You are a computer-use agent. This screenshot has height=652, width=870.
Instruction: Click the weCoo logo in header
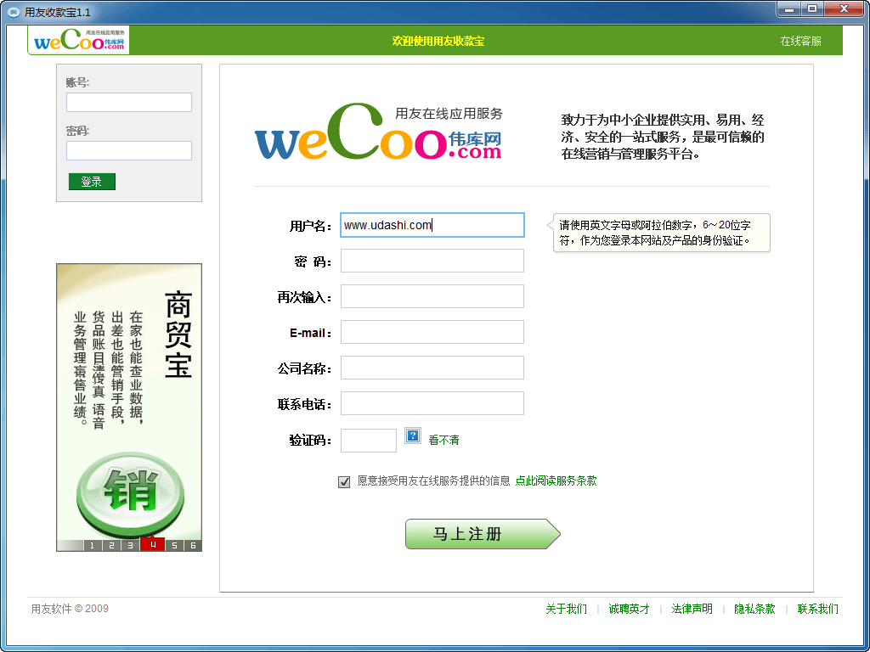[x=80, y=41]
